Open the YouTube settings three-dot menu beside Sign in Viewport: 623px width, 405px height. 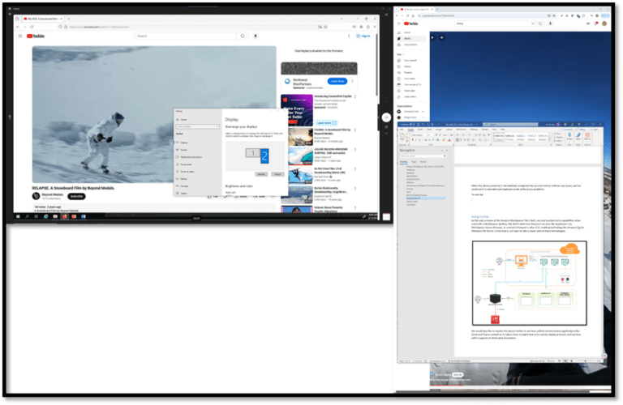(349, 36)
